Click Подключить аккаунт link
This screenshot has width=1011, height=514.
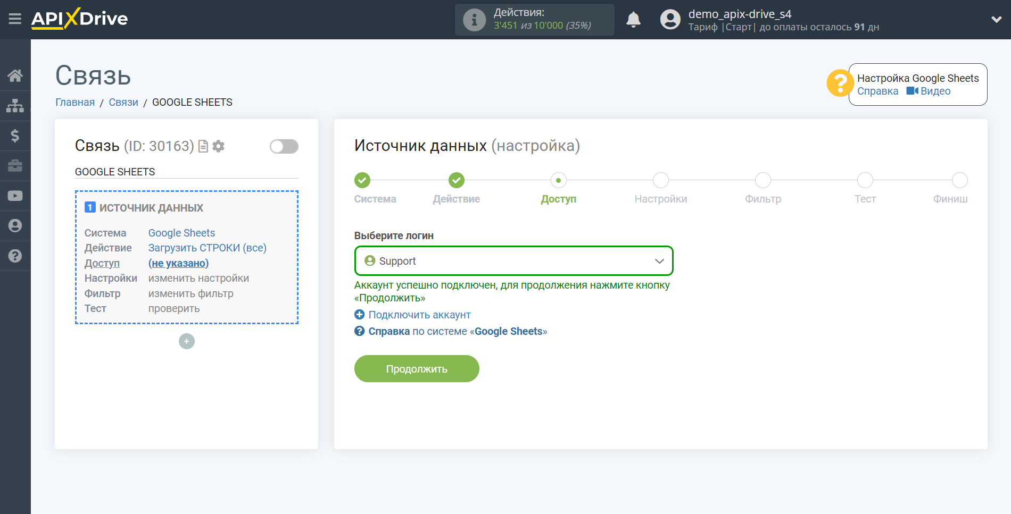412,315
